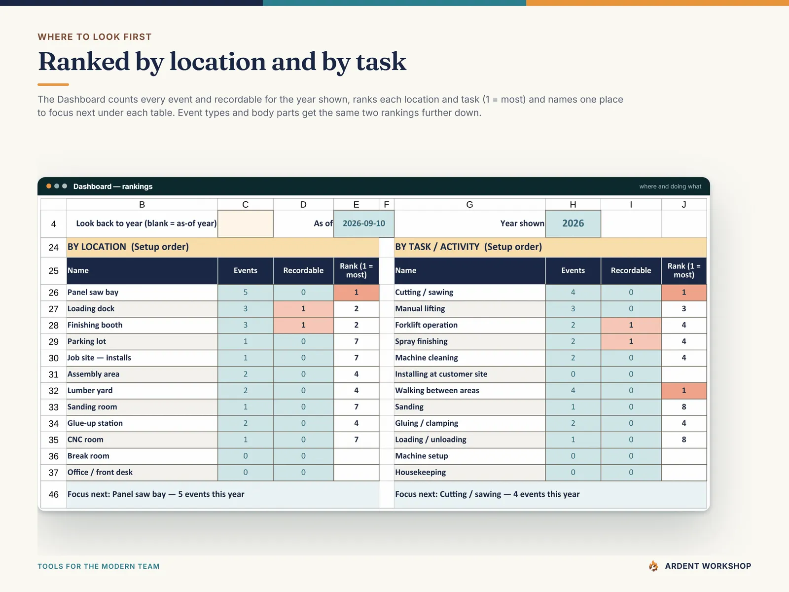Click the Panel saw bay name cell
This screenshot has height=592, width=789.
click(x=142, y=292)
